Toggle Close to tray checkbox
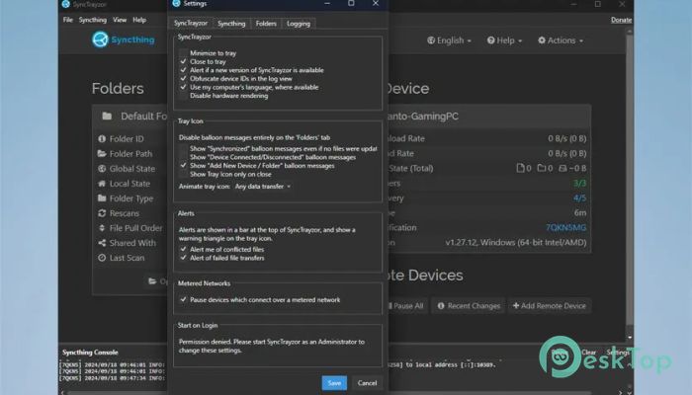The height and width of the screenshot is (395, 692). (x=183, y=61)
